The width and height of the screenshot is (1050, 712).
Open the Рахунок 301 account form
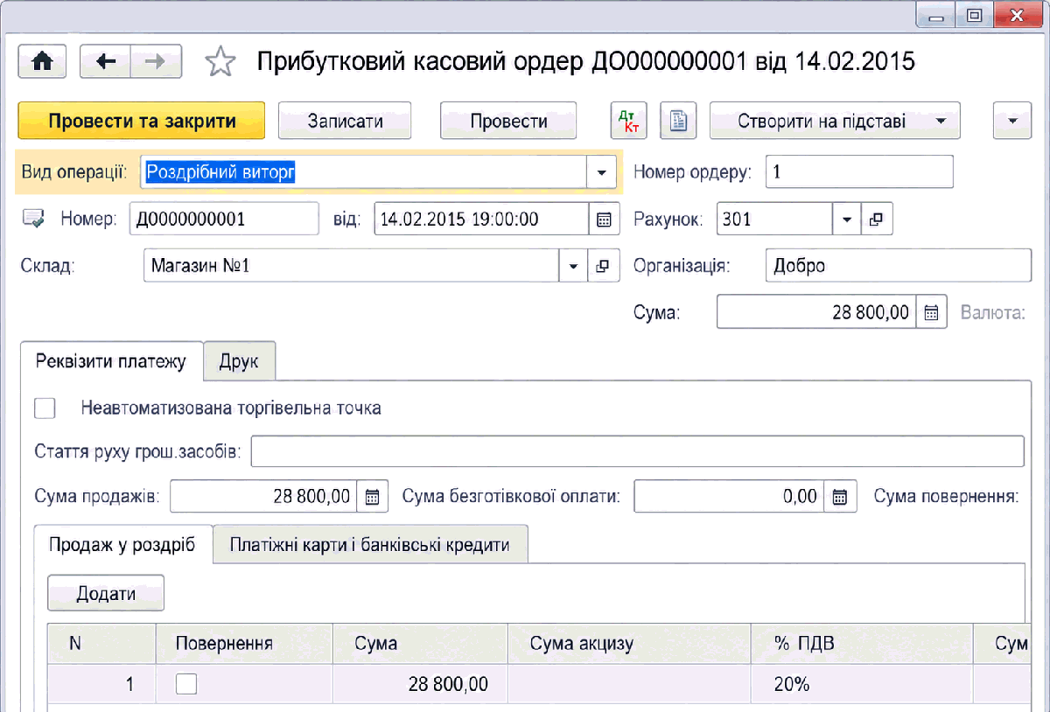tap(877, 220)
